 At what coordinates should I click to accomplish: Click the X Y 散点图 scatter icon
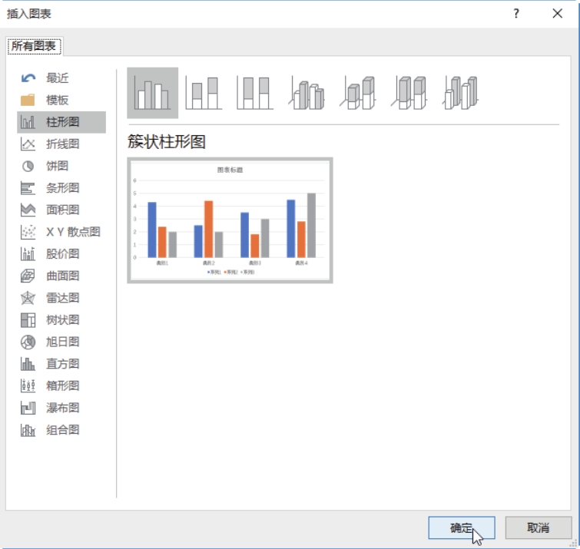click(x=28, y=232)
